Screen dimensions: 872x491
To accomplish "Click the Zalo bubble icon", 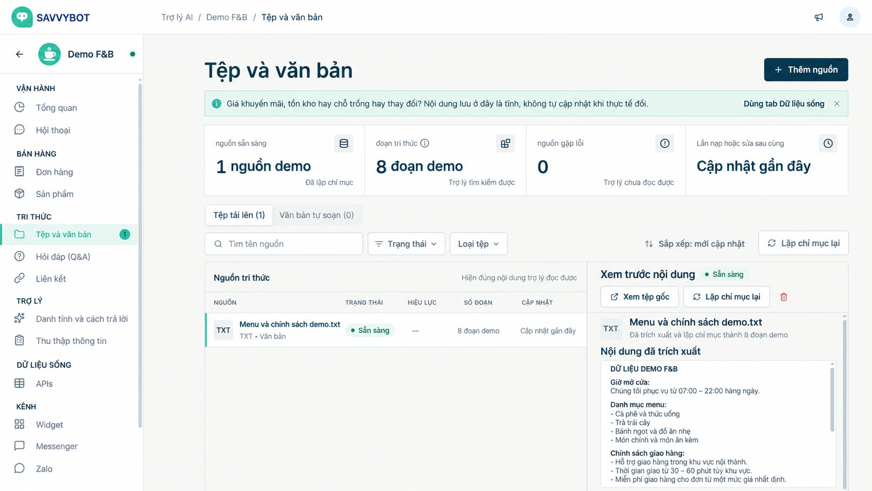I will click(19, 468).
